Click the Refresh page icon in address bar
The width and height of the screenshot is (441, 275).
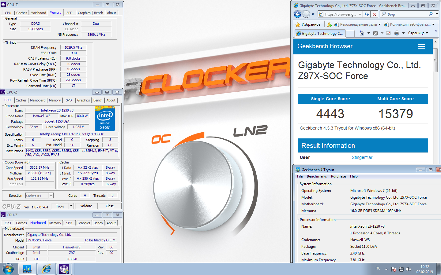(x=367, y=14)
